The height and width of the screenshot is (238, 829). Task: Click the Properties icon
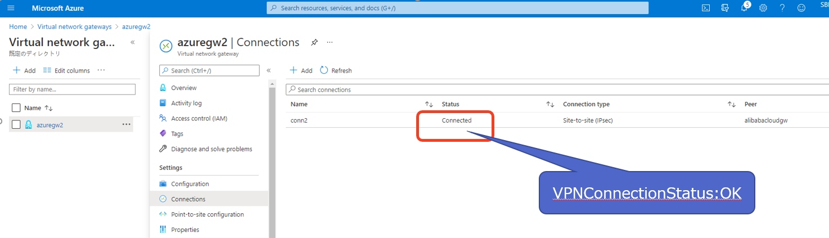(163, 230)
